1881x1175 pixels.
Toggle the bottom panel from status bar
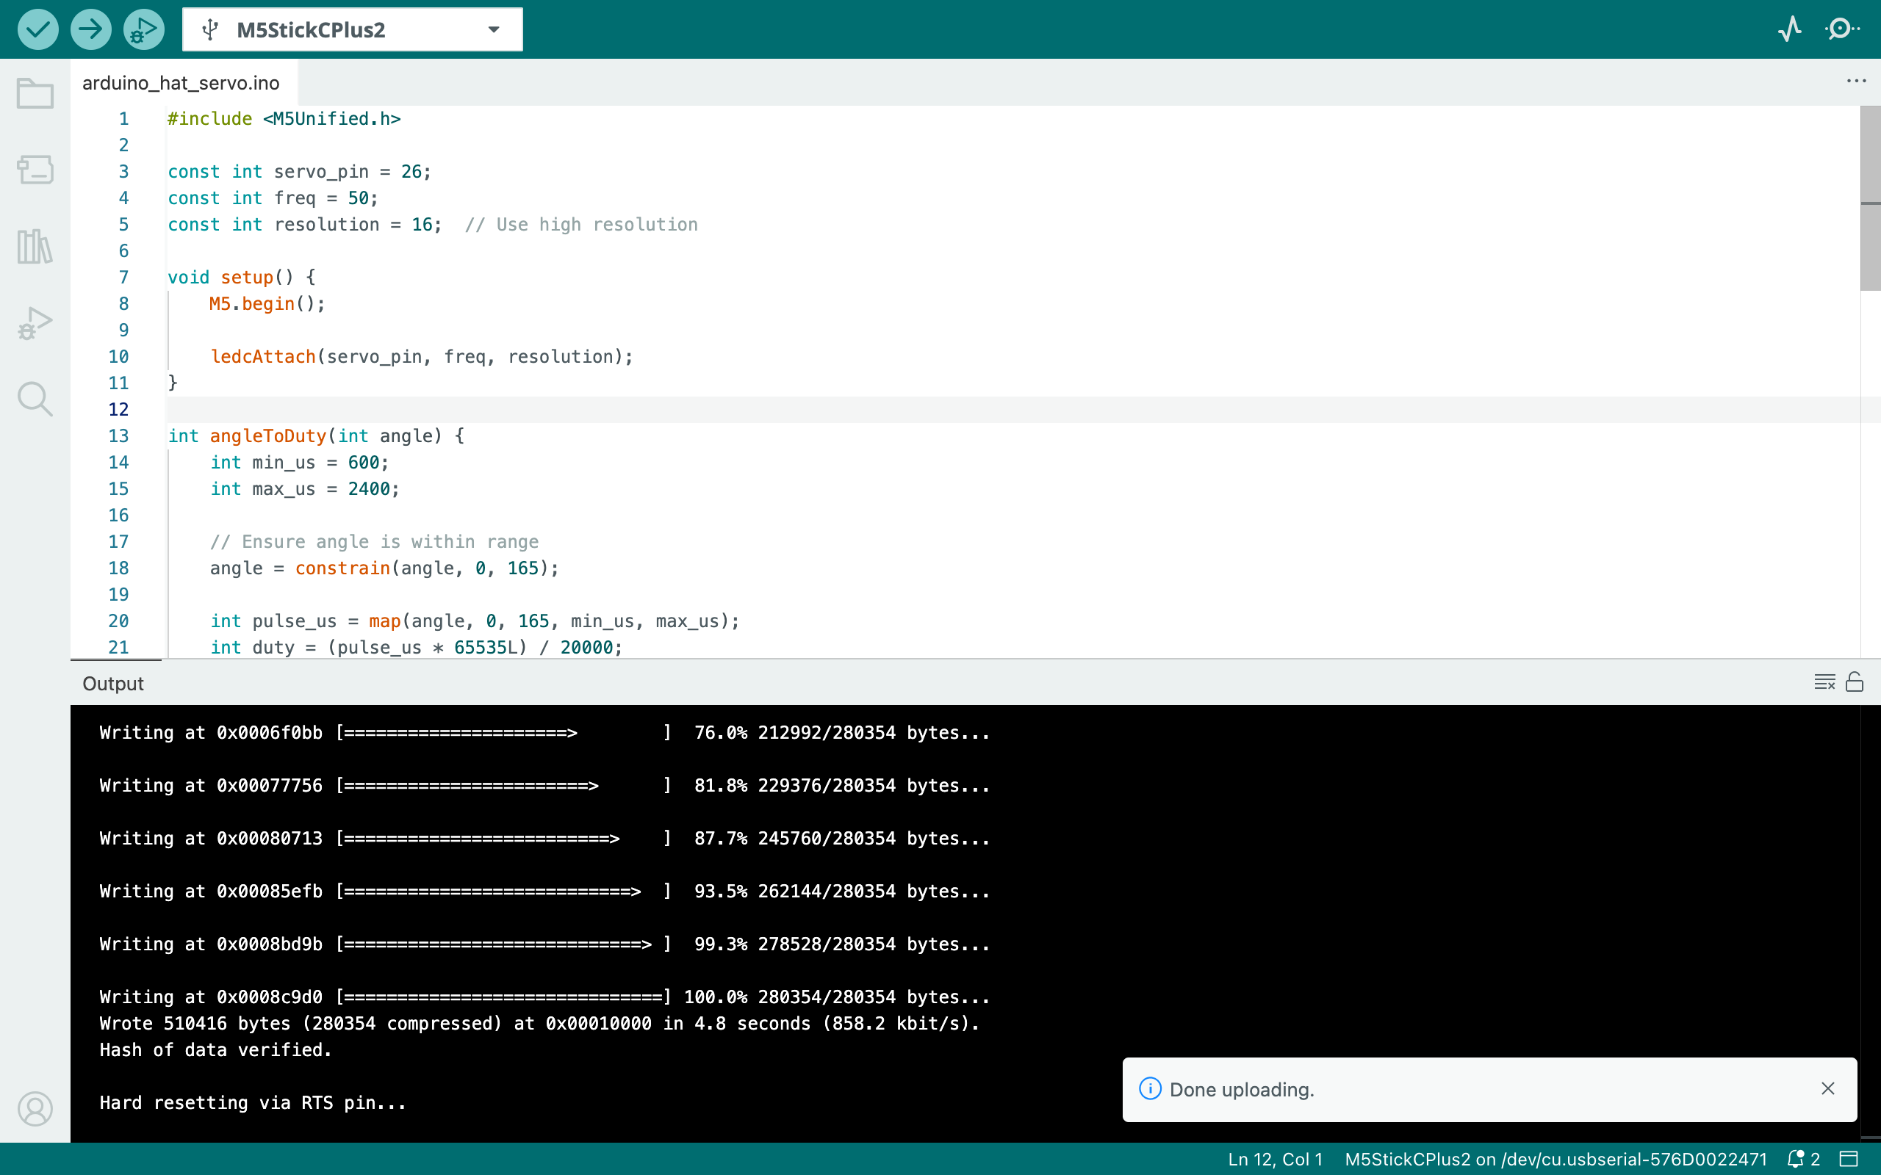[1849, 1159]
